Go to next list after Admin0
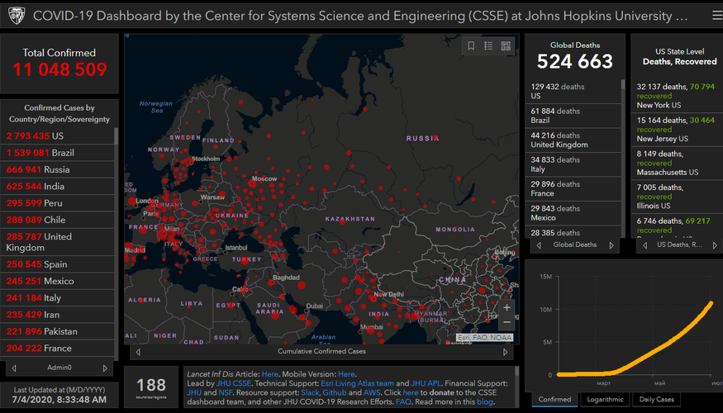The width and height of the screenshot is (723, 413). 105,368
